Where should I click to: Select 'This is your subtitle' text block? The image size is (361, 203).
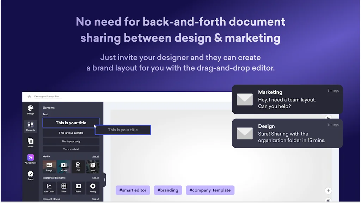(x=71, y=133)
